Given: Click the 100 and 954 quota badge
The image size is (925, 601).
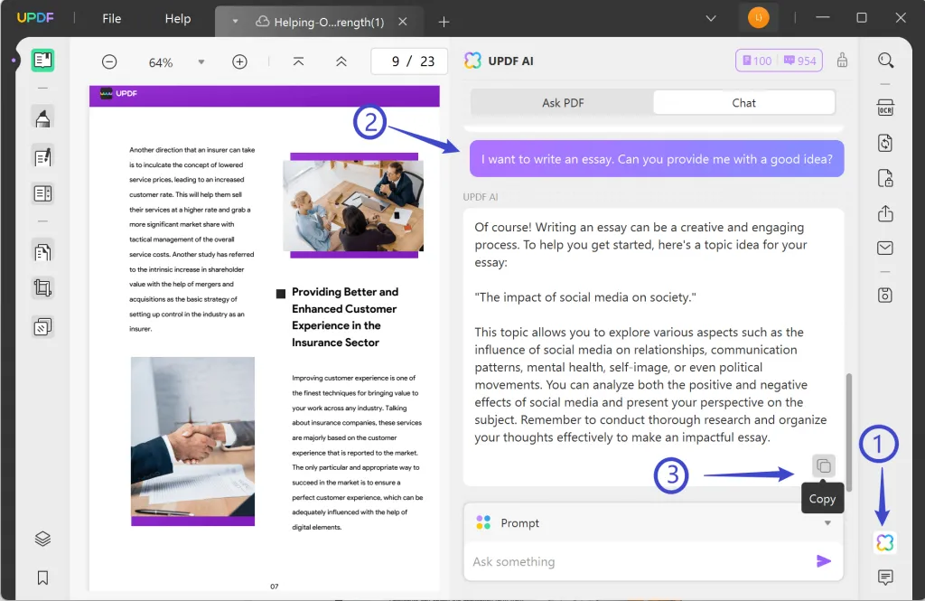Looking at the screenshot, I should click(x=779, y=61).
